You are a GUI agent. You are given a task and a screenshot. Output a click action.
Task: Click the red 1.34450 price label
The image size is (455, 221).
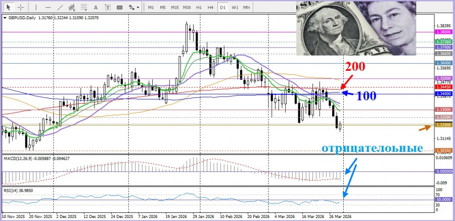[x=444, y=87]
